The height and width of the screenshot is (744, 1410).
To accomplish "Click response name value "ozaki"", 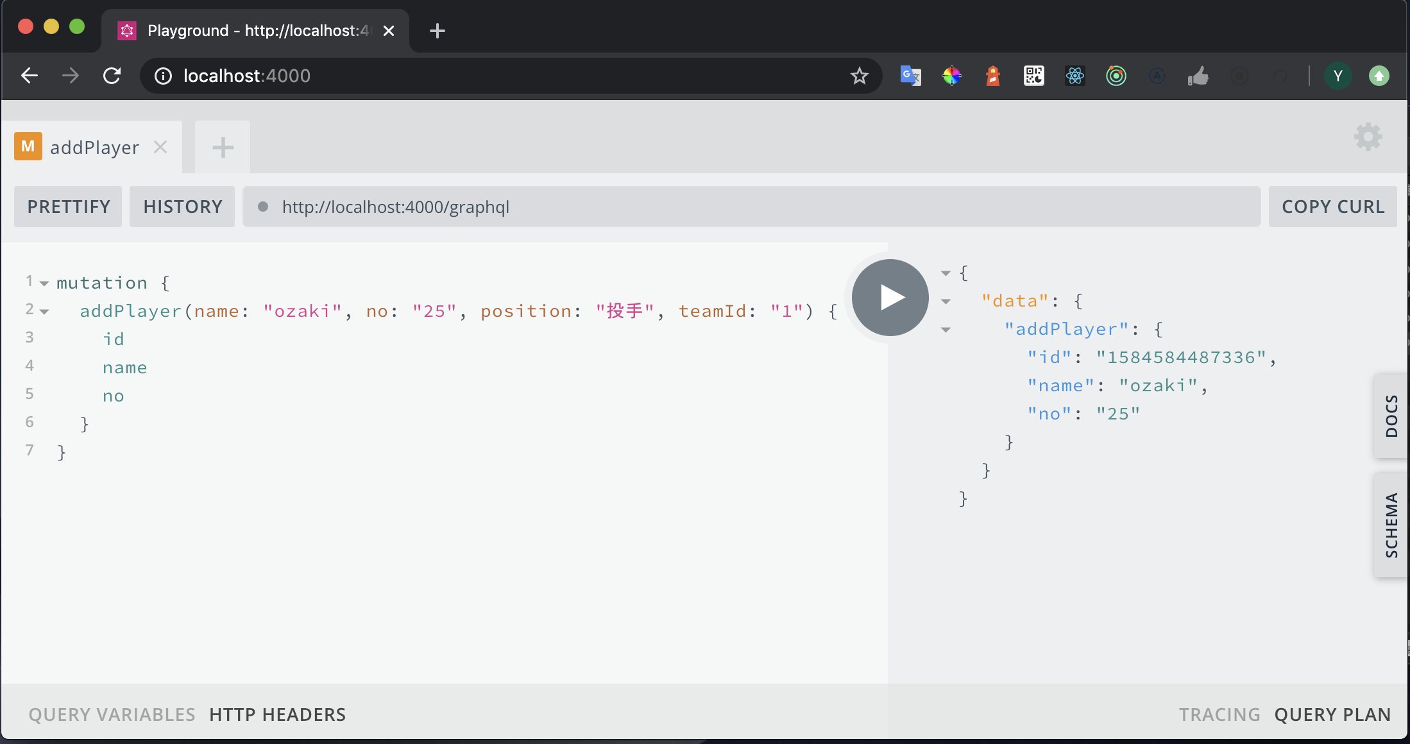I will [1158, 385].
